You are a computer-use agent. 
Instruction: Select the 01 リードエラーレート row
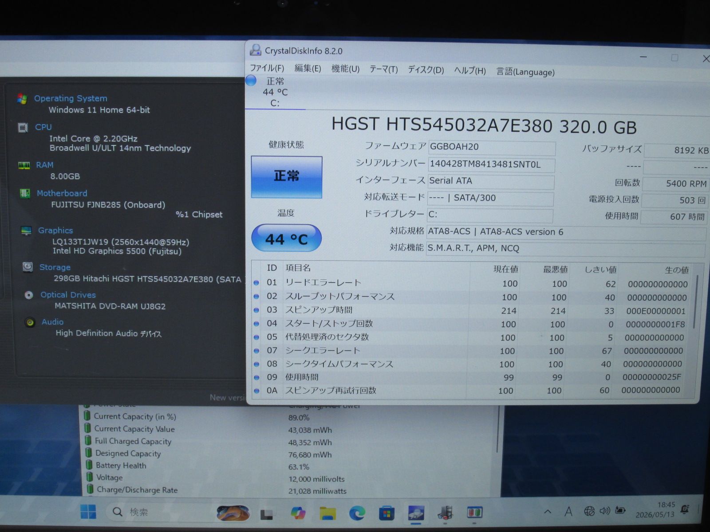tap(472, 283)
